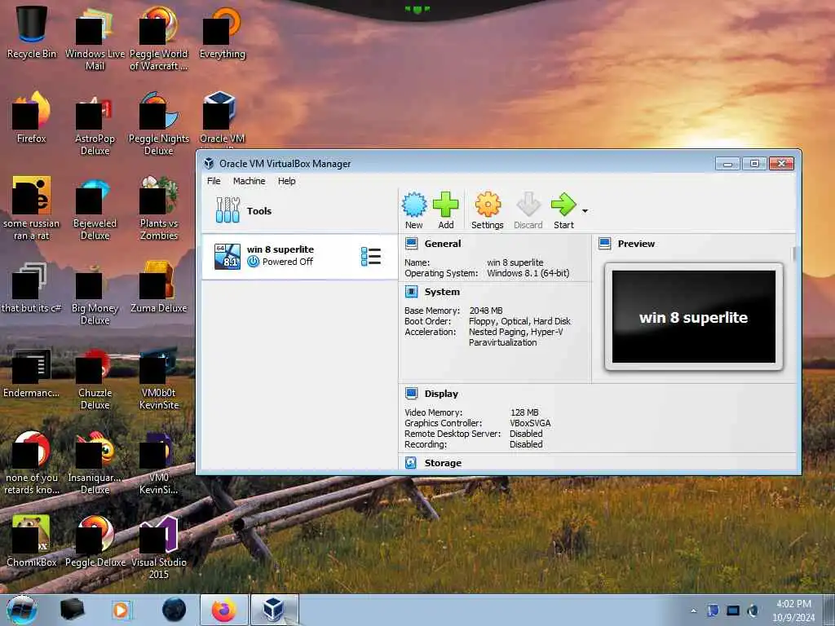Click the Preview section header
Viewport: 835px width, 626px height.
pos(636,244)
